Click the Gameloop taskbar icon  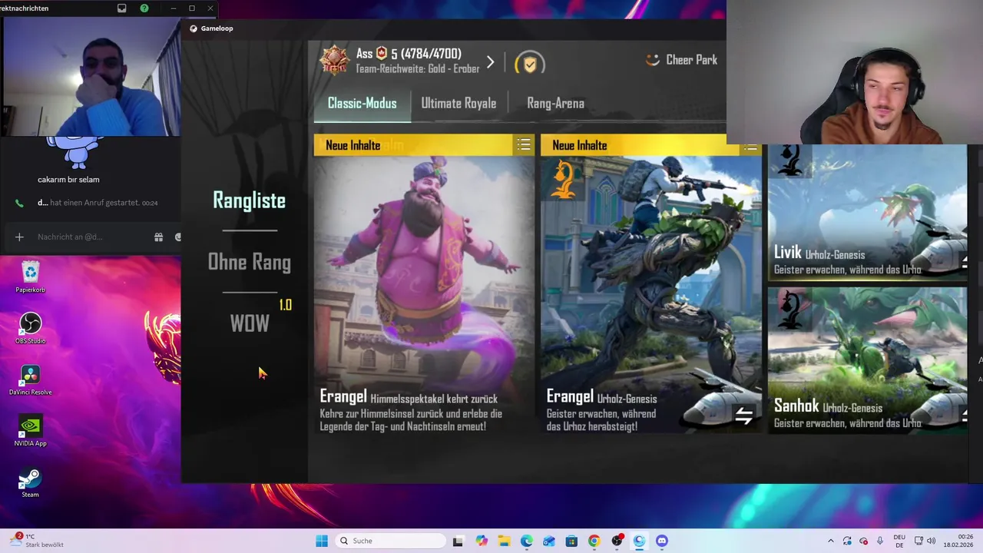pyautogui.click(x=639, y=541)
